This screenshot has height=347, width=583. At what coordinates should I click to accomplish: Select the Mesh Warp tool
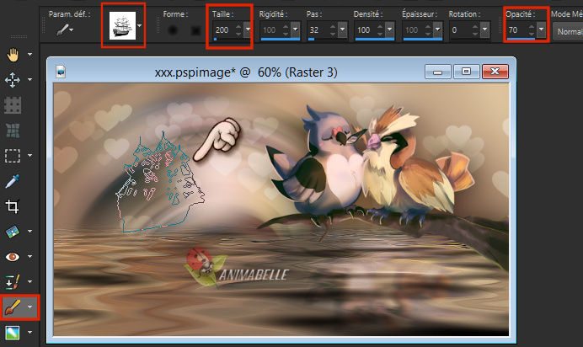click(x=13, y=131)
